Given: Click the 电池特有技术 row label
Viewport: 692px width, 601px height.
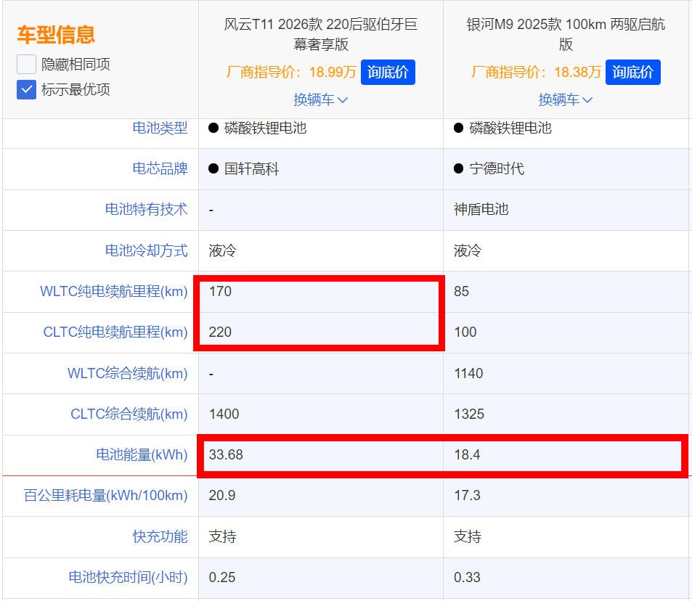Looking at the screenshot, I should [x=147, y=210].
